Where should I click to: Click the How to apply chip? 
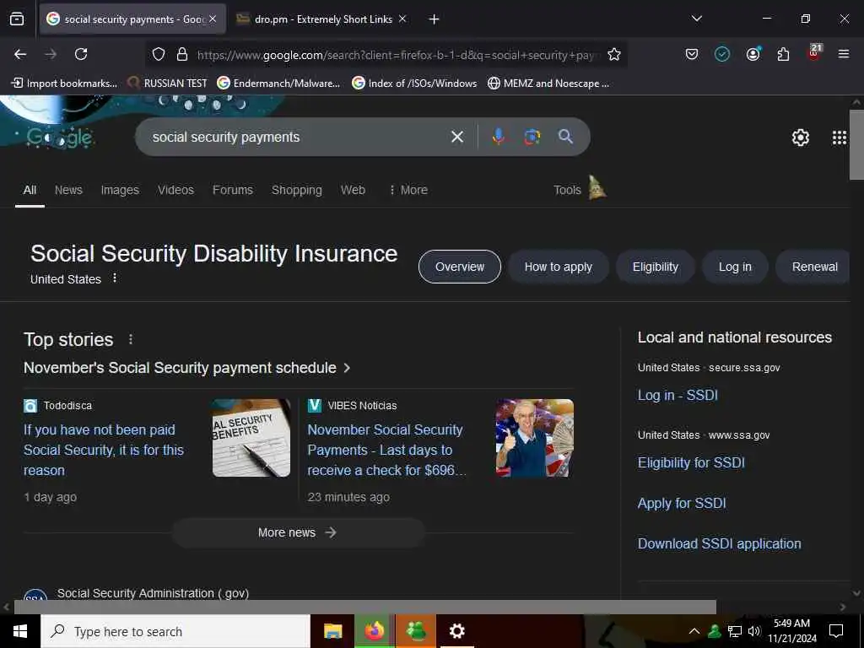click(x=559, y=267)
